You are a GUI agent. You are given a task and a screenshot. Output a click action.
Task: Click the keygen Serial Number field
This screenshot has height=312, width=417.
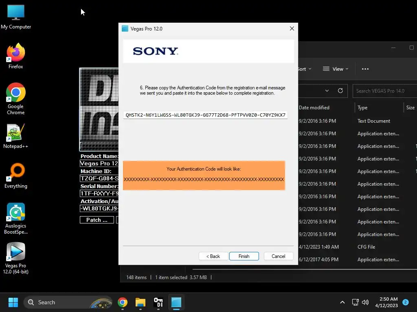point(99,193)
